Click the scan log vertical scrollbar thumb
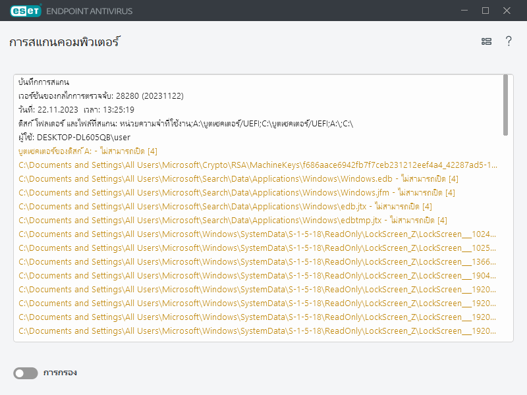527x395 pixels. point(505,105)
